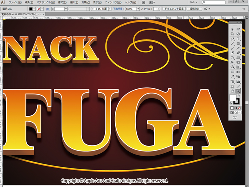Swap fill and stroke colors

pos(239,96)
